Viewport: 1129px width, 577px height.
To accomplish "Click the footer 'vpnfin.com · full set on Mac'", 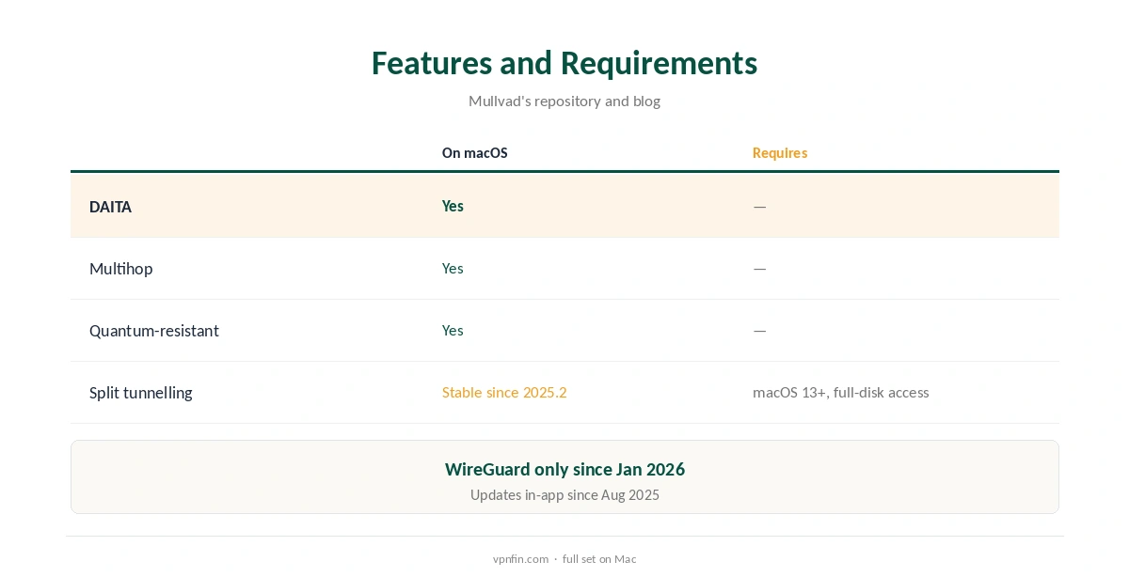I will tap(564, 559).
